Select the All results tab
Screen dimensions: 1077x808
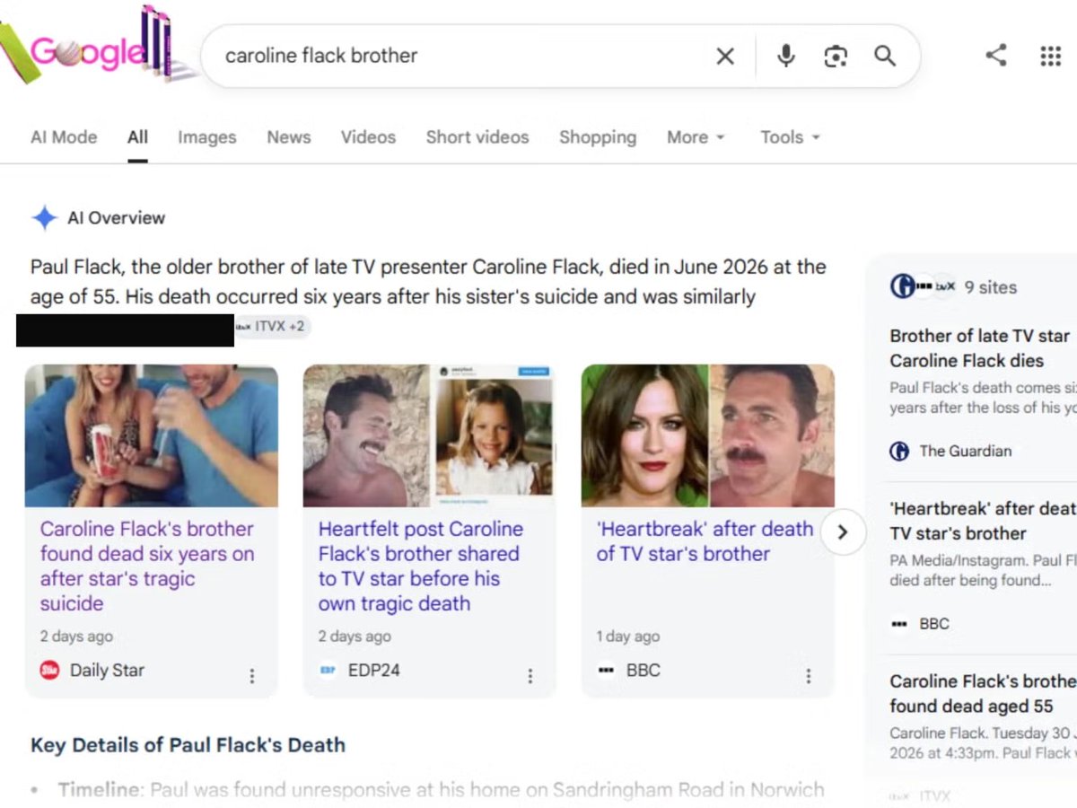tap(137, 137)
